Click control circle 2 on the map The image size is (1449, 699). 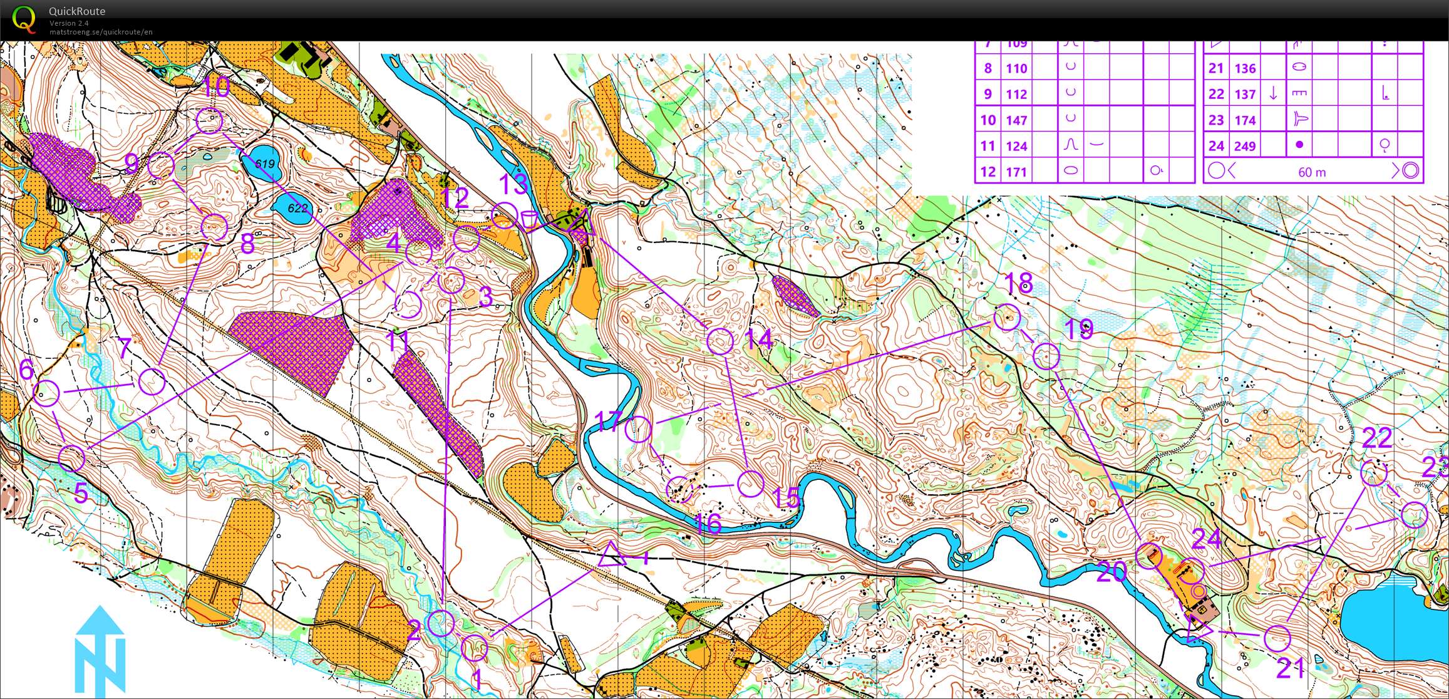441,623
